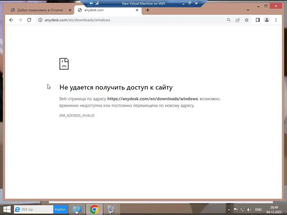Click the pin icon on VM connection bar

(x=91, y=3)
